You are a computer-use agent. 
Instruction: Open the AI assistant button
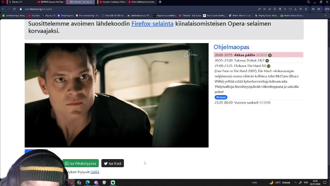coord(327,9)
